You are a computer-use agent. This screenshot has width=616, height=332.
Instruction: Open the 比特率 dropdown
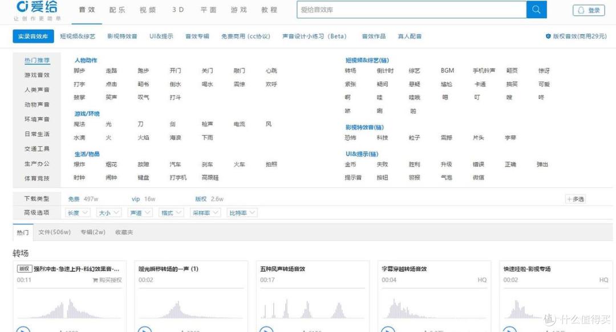point(242,213)
